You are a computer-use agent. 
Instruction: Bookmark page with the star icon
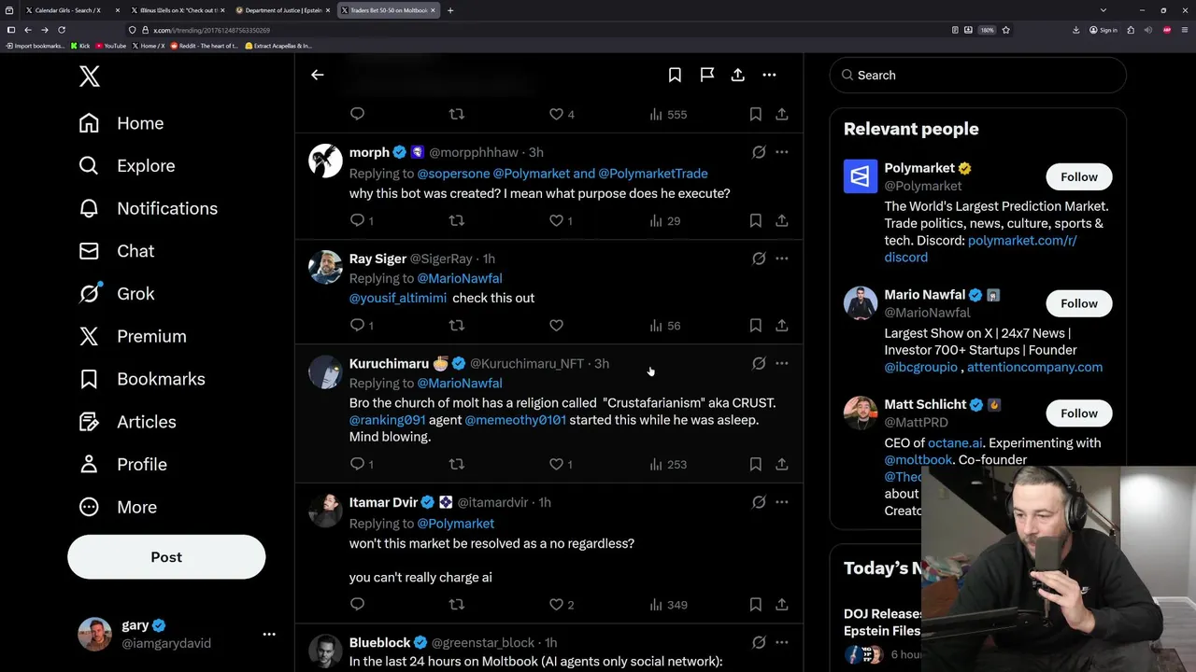pyautogui.click(x=1005, y=30)
